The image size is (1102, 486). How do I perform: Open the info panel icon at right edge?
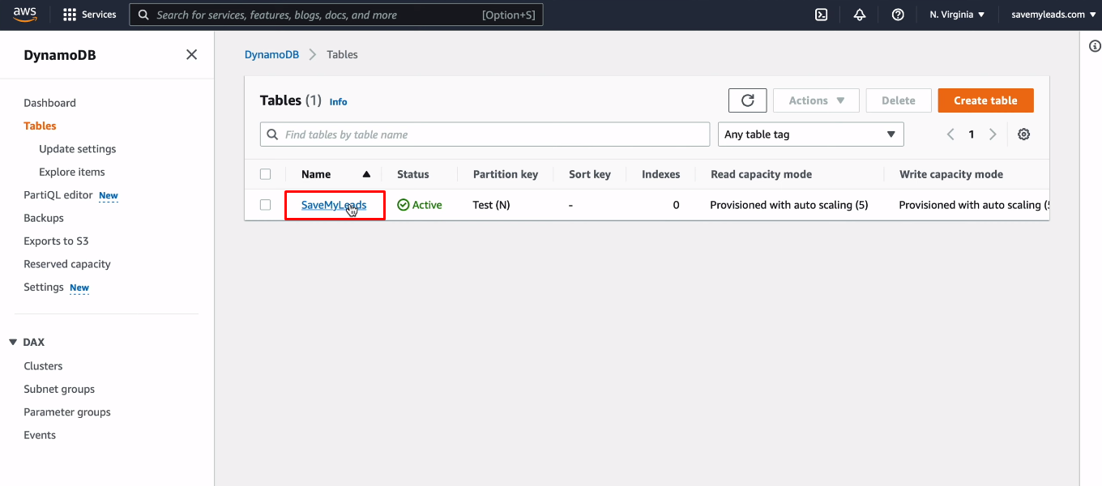(1095, 46)
